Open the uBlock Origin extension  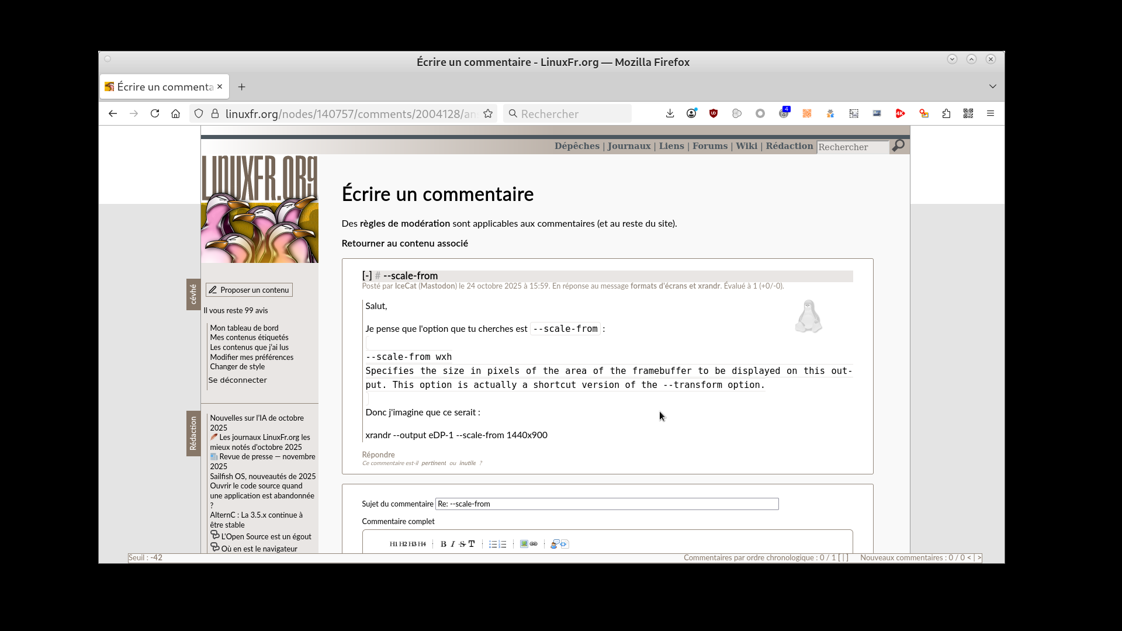[714, 113]
